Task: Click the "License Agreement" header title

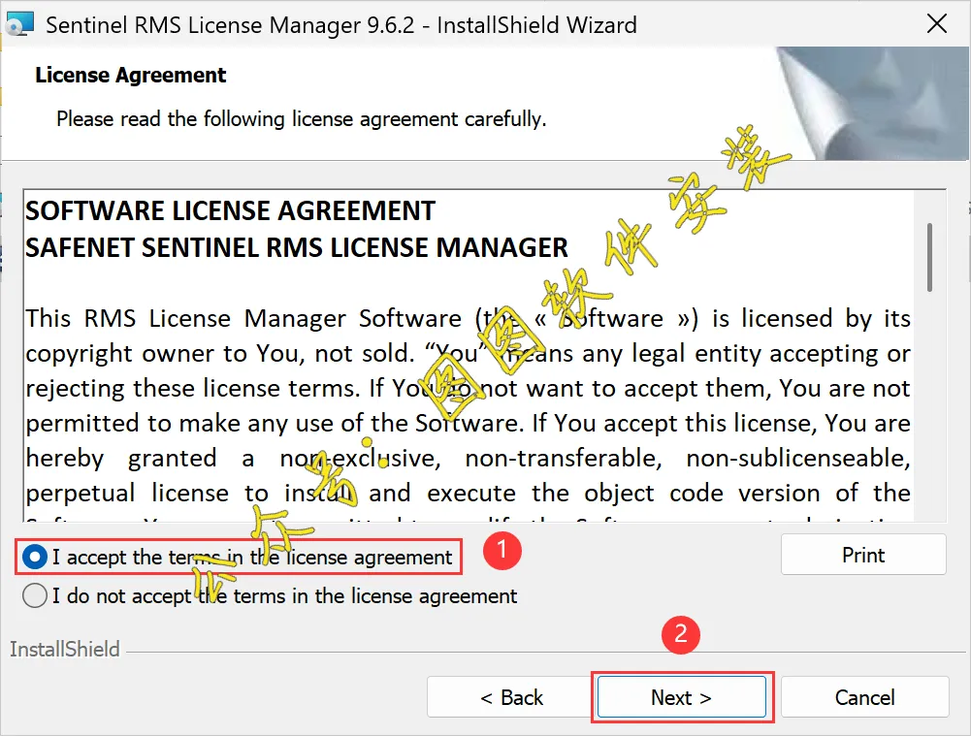Action: (x=131, y=75)
